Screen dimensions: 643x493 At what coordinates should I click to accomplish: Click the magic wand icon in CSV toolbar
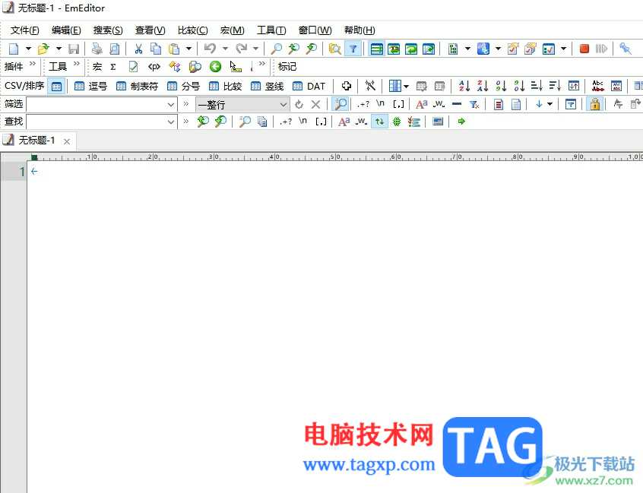[x=370, y=86]
